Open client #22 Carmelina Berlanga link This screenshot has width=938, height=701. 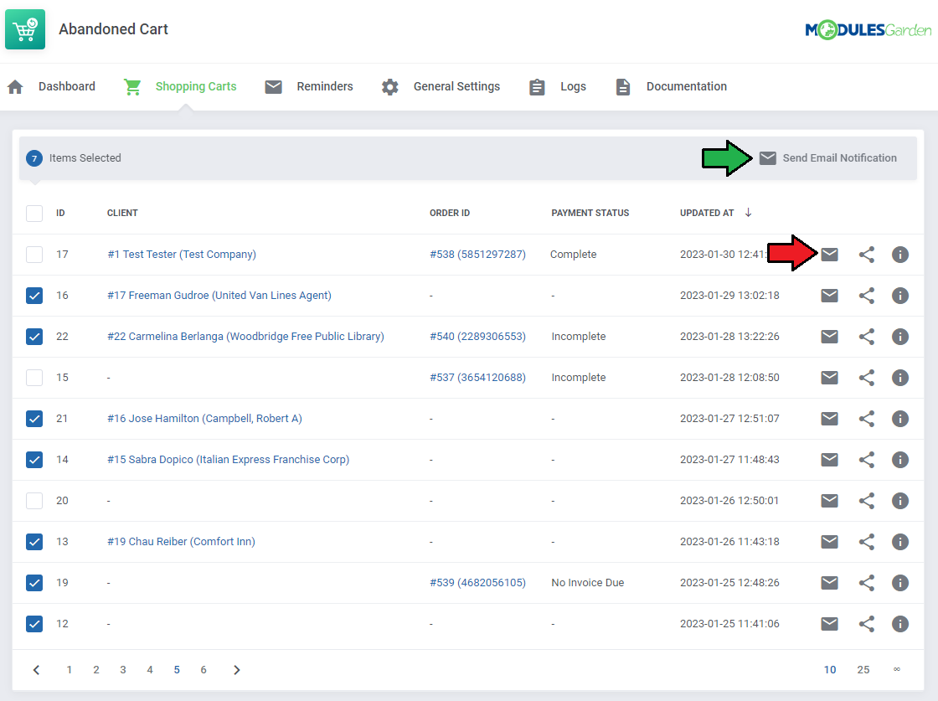point(246,336)
